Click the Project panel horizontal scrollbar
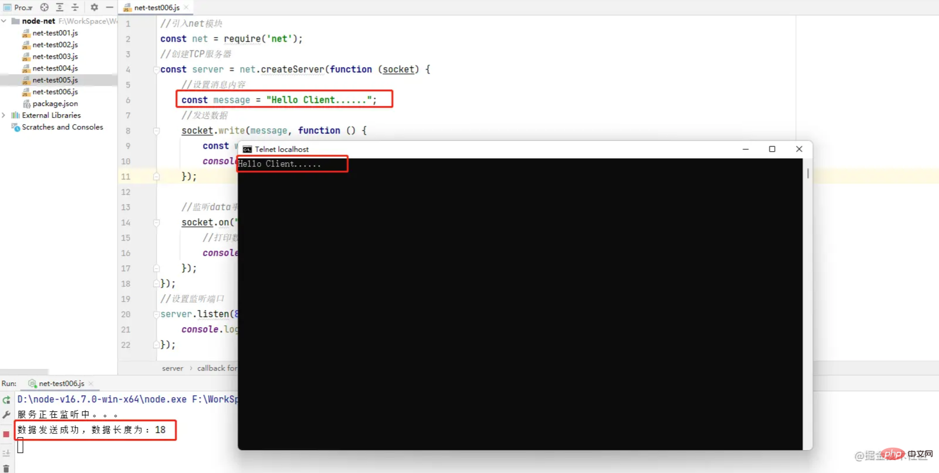This screenshot has height=473, width=939. coord(24,372)
